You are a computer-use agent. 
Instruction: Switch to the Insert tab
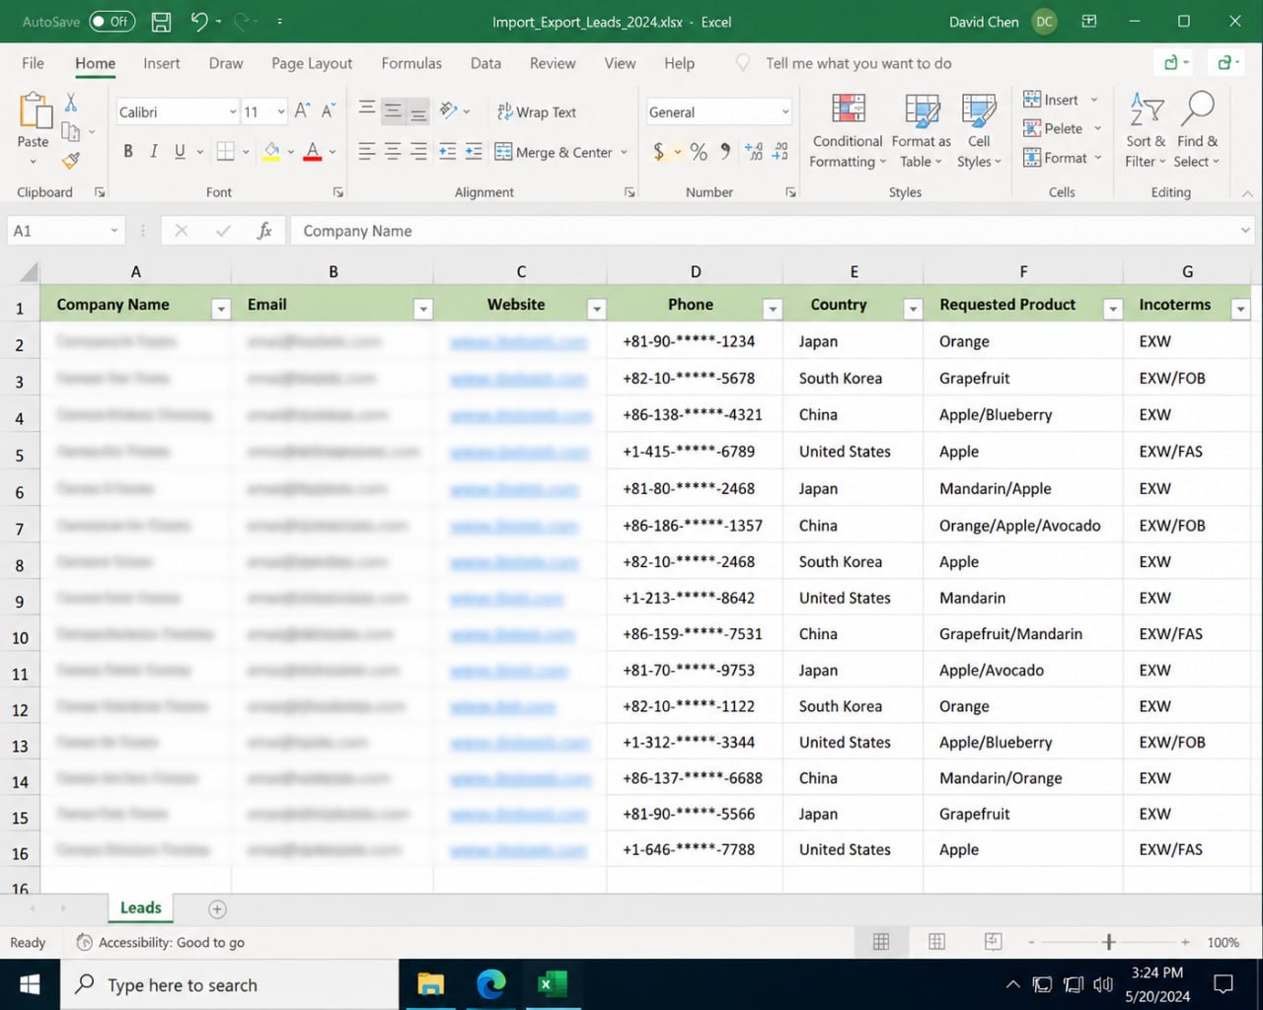point(162,63)
